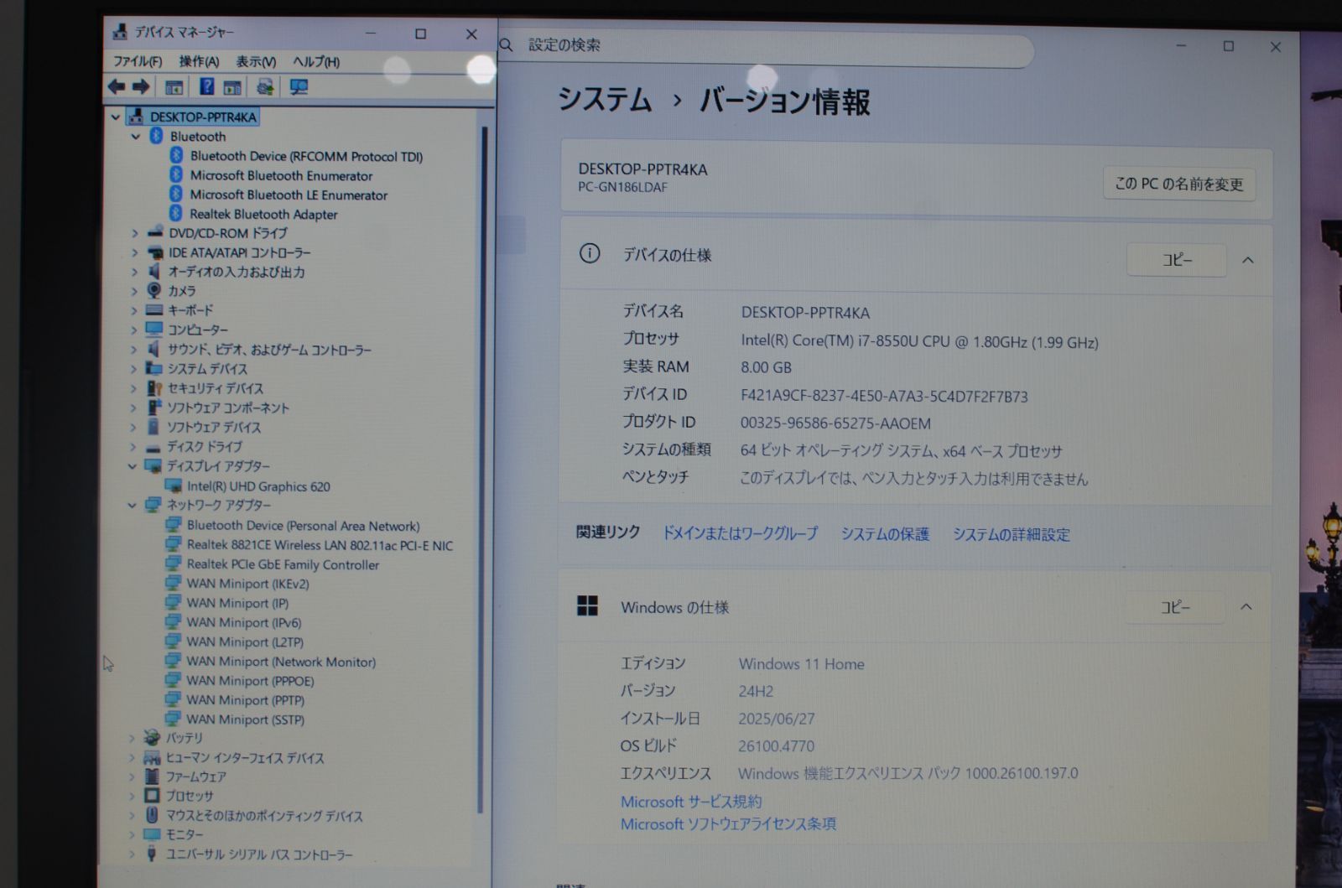This screenshot has height=888, width=1342.
Task: Click the ディスク ドライブ icon
Action: (x=153, y=448)
